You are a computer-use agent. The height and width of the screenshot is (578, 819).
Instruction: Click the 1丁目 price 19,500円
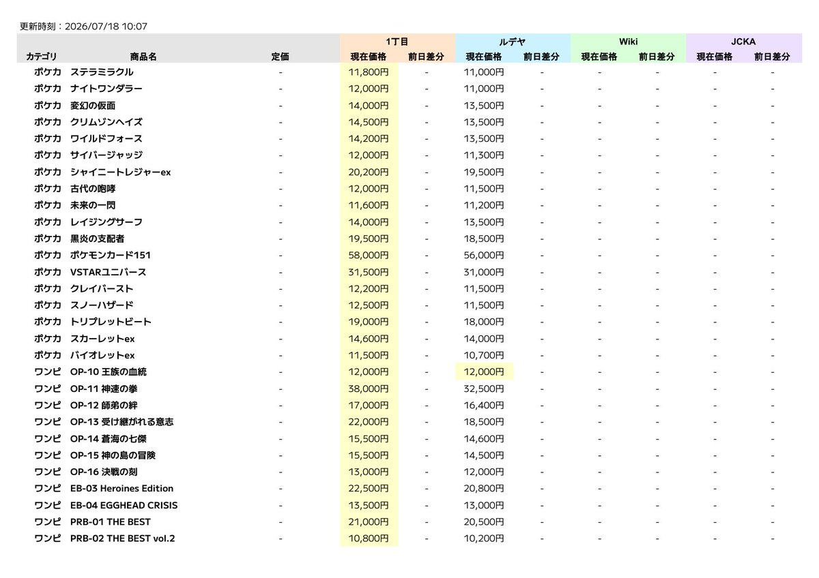point(369,239)
